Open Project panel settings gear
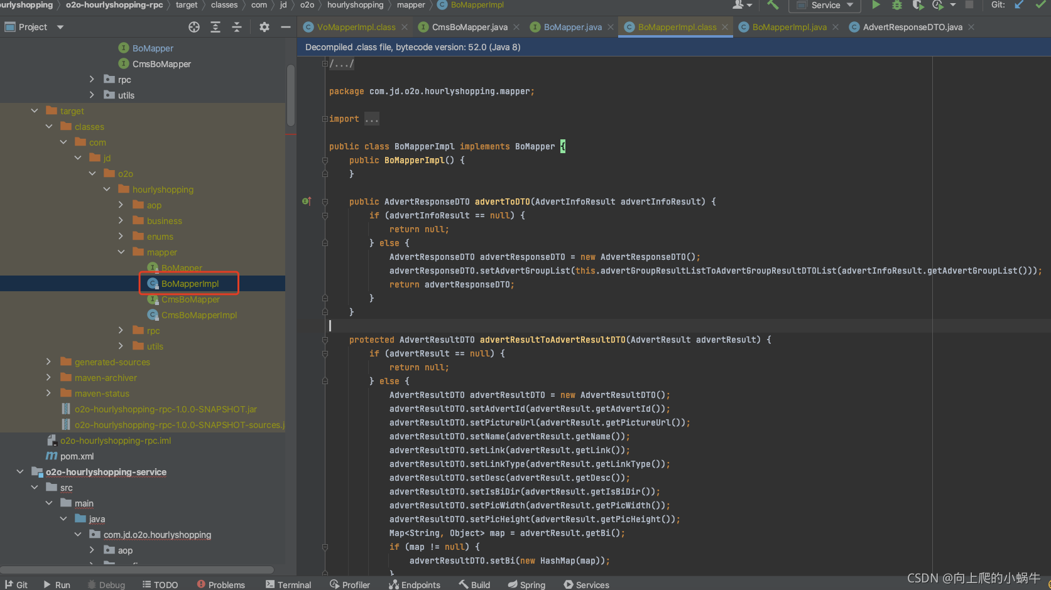This screenshot has width=1051, height=590. (x=264, y=27)
